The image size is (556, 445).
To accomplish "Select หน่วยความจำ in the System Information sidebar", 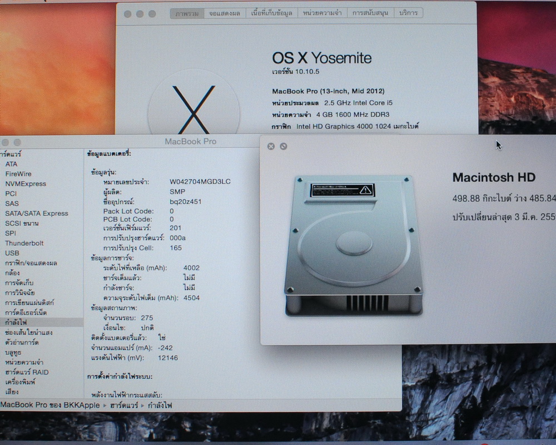I will tap(24, 362).
